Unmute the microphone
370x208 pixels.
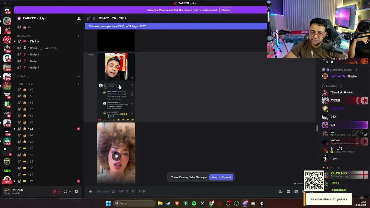click(x=54, y=191)
